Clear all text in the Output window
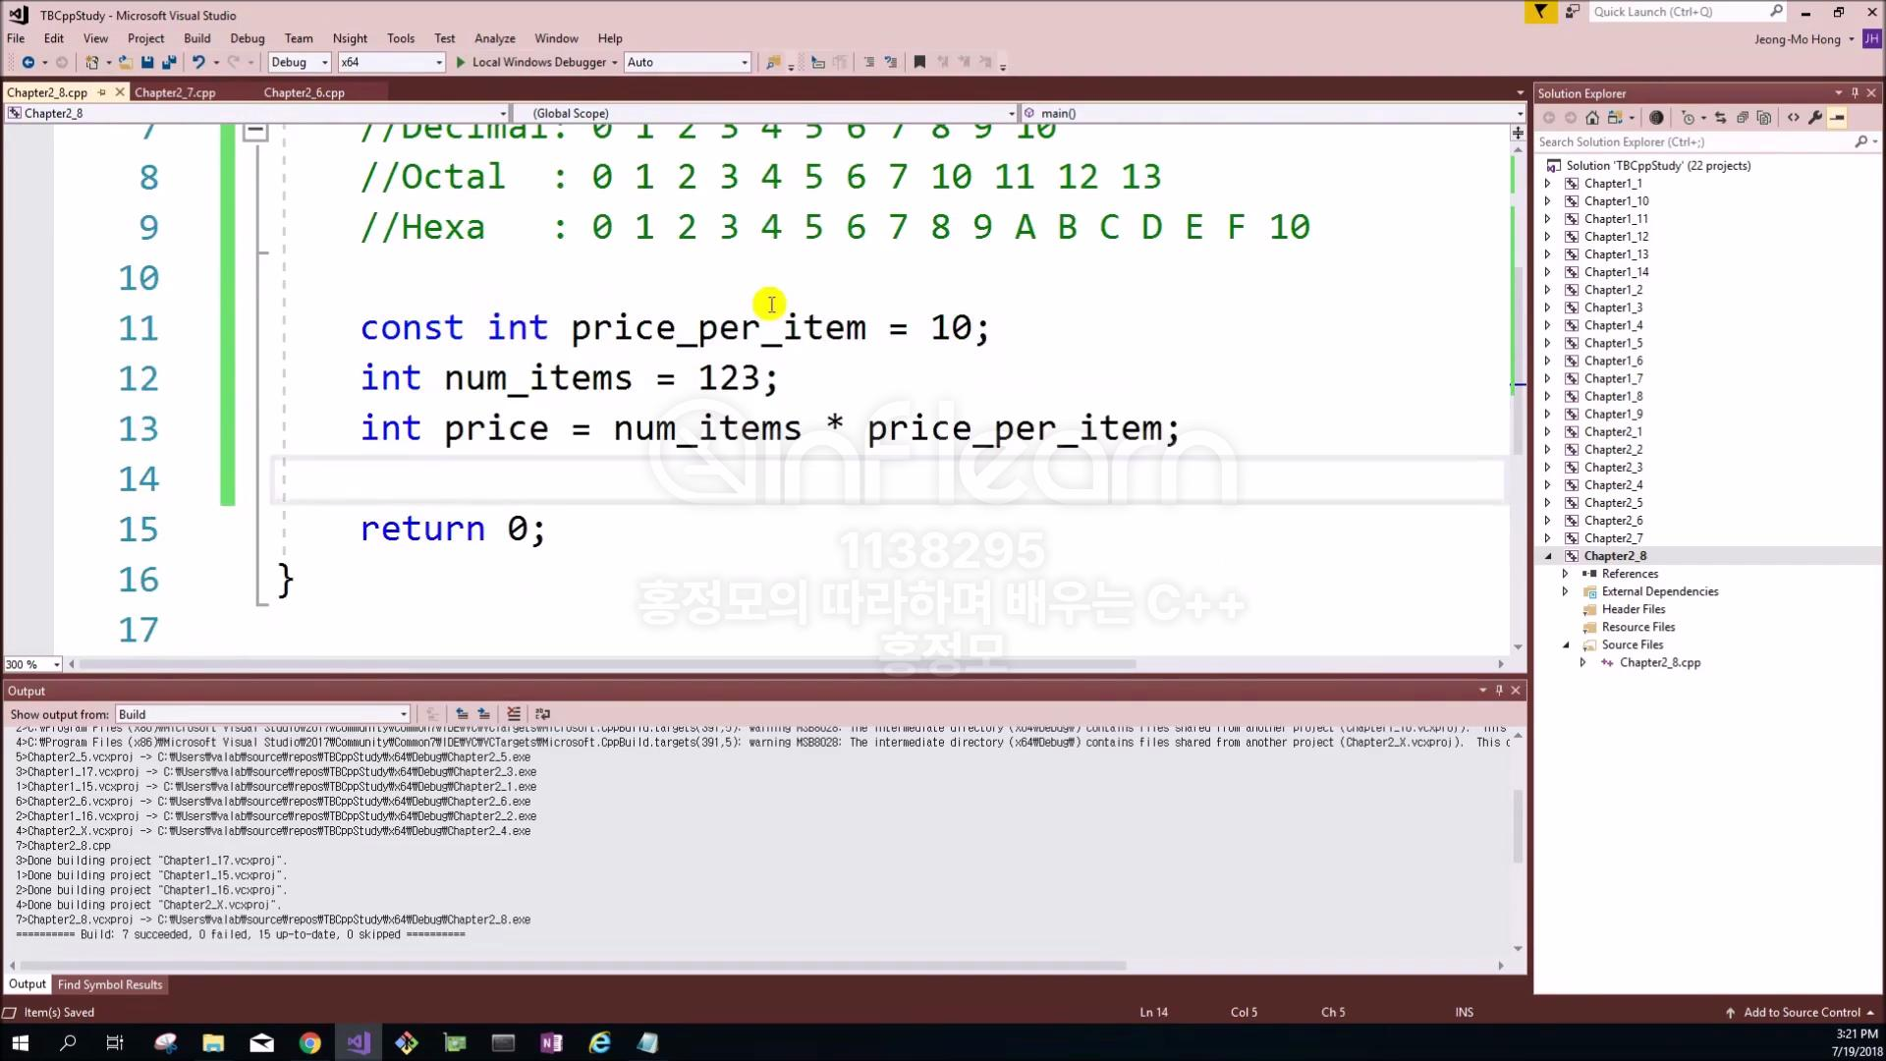The height and width of the screenshot is (1061, 1886). (x=513, y=714)
